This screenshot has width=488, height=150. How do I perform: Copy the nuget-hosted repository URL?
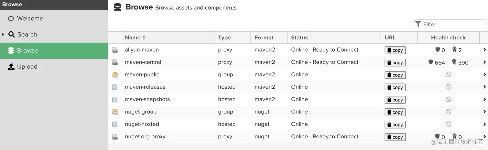click(395, 125)
